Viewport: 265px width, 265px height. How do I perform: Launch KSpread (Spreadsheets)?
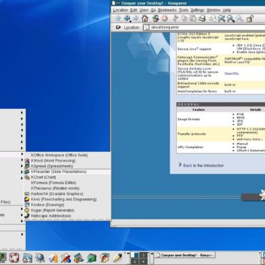click(x=67, y=166)
